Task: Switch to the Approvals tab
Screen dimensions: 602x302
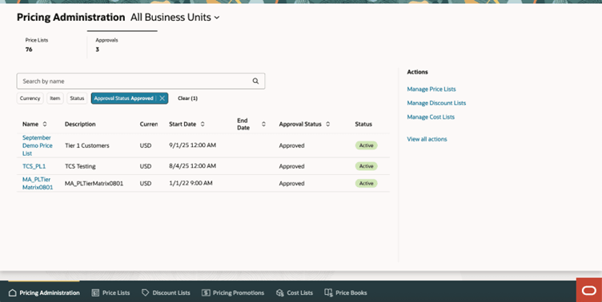Action: pos(122,45)
